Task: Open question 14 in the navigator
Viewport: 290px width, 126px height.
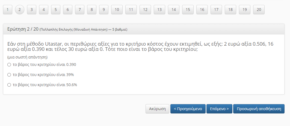Action: click(x=174, y=10)
